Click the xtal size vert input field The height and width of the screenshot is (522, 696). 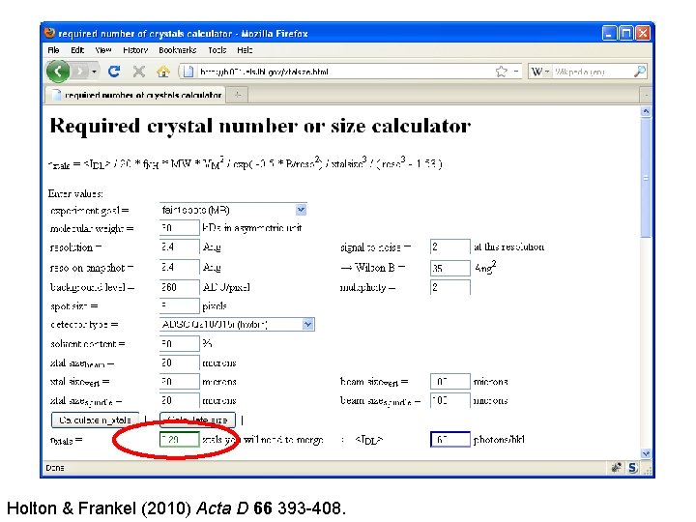point(180,381)
